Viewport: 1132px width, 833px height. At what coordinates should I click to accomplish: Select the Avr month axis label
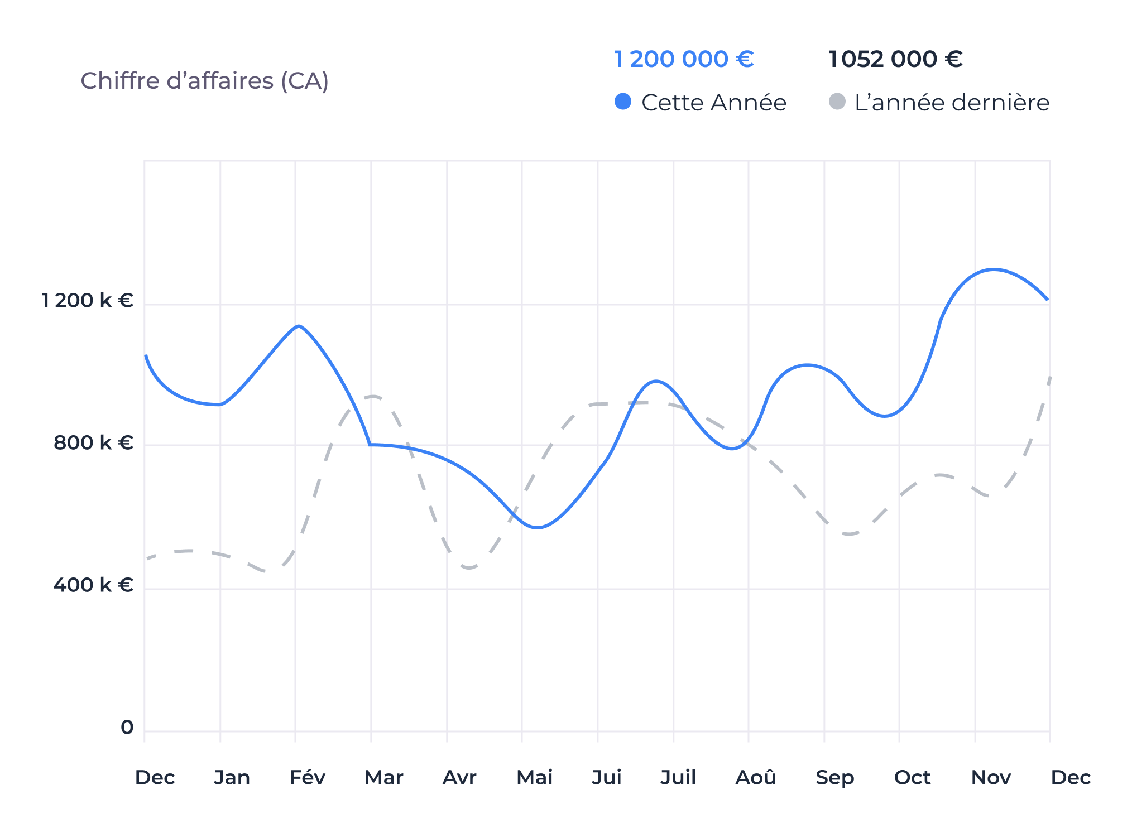coord(459,777)
